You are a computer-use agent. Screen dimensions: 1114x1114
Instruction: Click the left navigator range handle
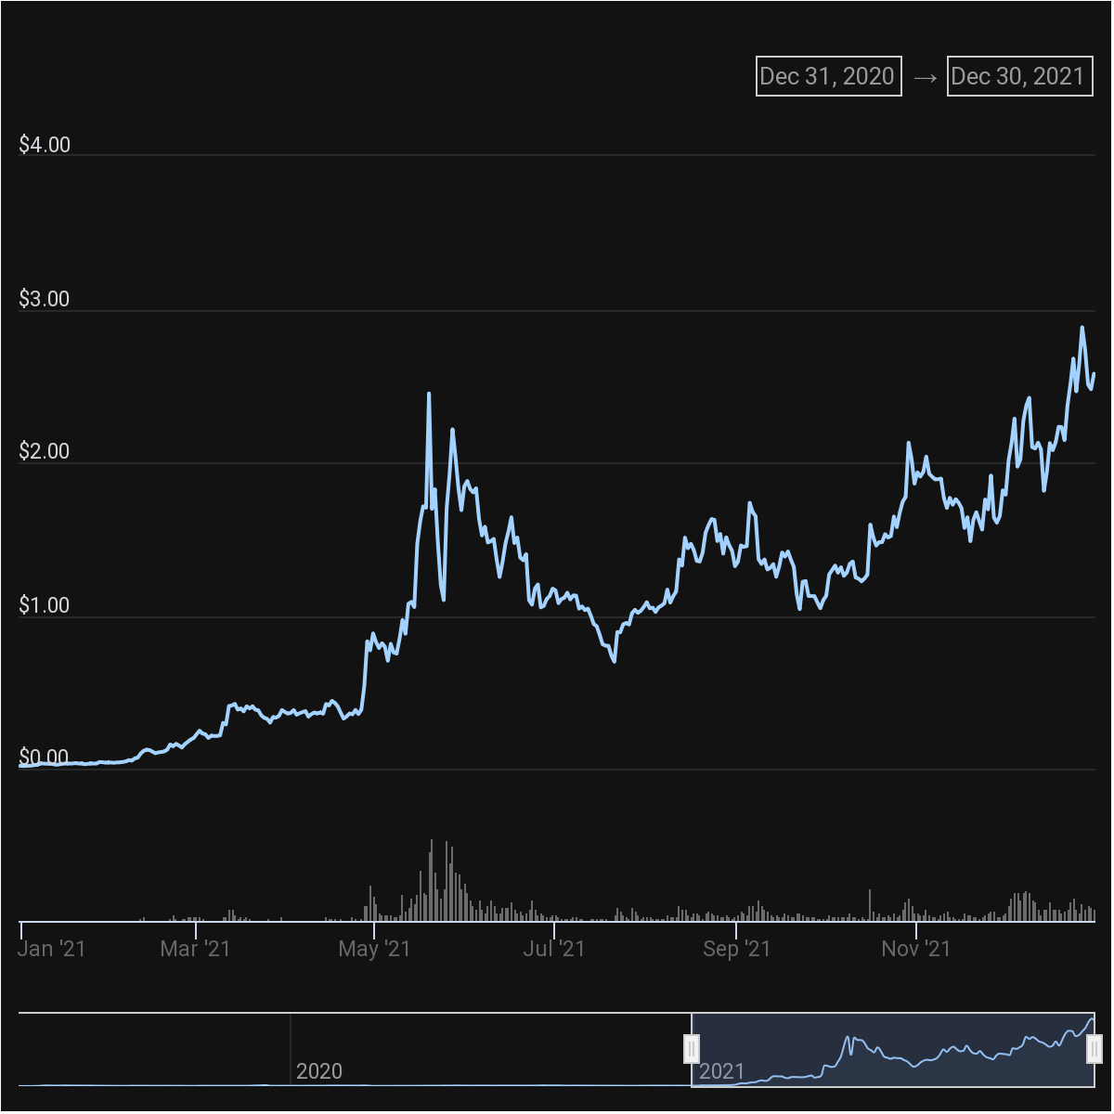pos(692,1049)
